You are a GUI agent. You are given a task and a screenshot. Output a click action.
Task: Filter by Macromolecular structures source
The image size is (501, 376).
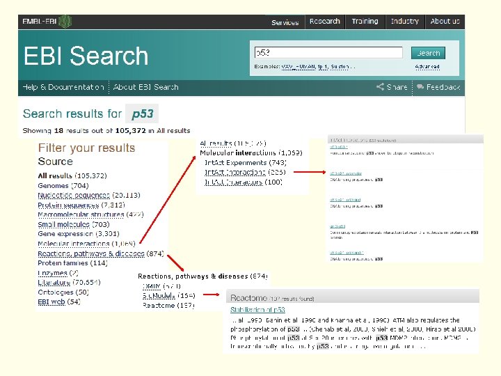click(81, 214)
